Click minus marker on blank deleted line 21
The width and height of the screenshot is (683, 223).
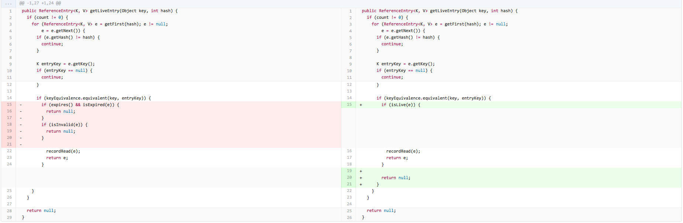click(x=21, y=144)
